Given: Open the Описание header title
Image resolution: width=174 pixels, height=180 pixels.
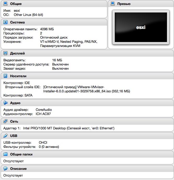Looking at the screenshot, I should (19, 169).
